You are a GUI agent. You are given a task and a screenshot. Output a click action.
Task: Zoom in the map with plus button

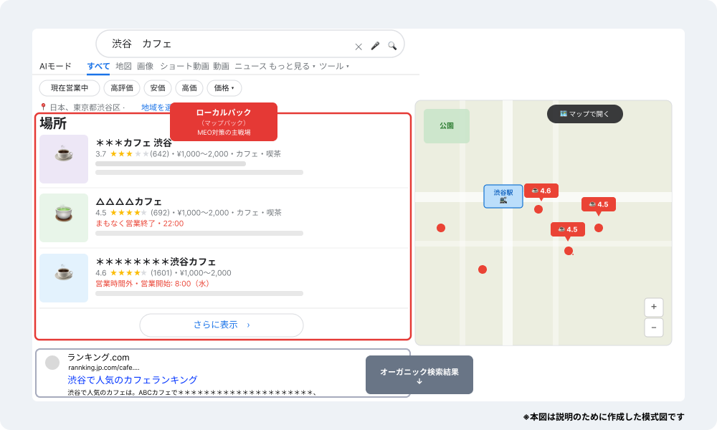tap(654, 307)
